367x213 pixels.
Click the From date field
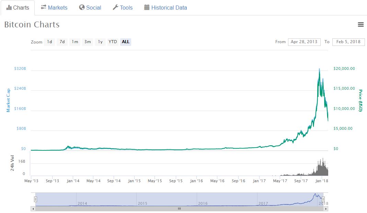click(304, 42)
